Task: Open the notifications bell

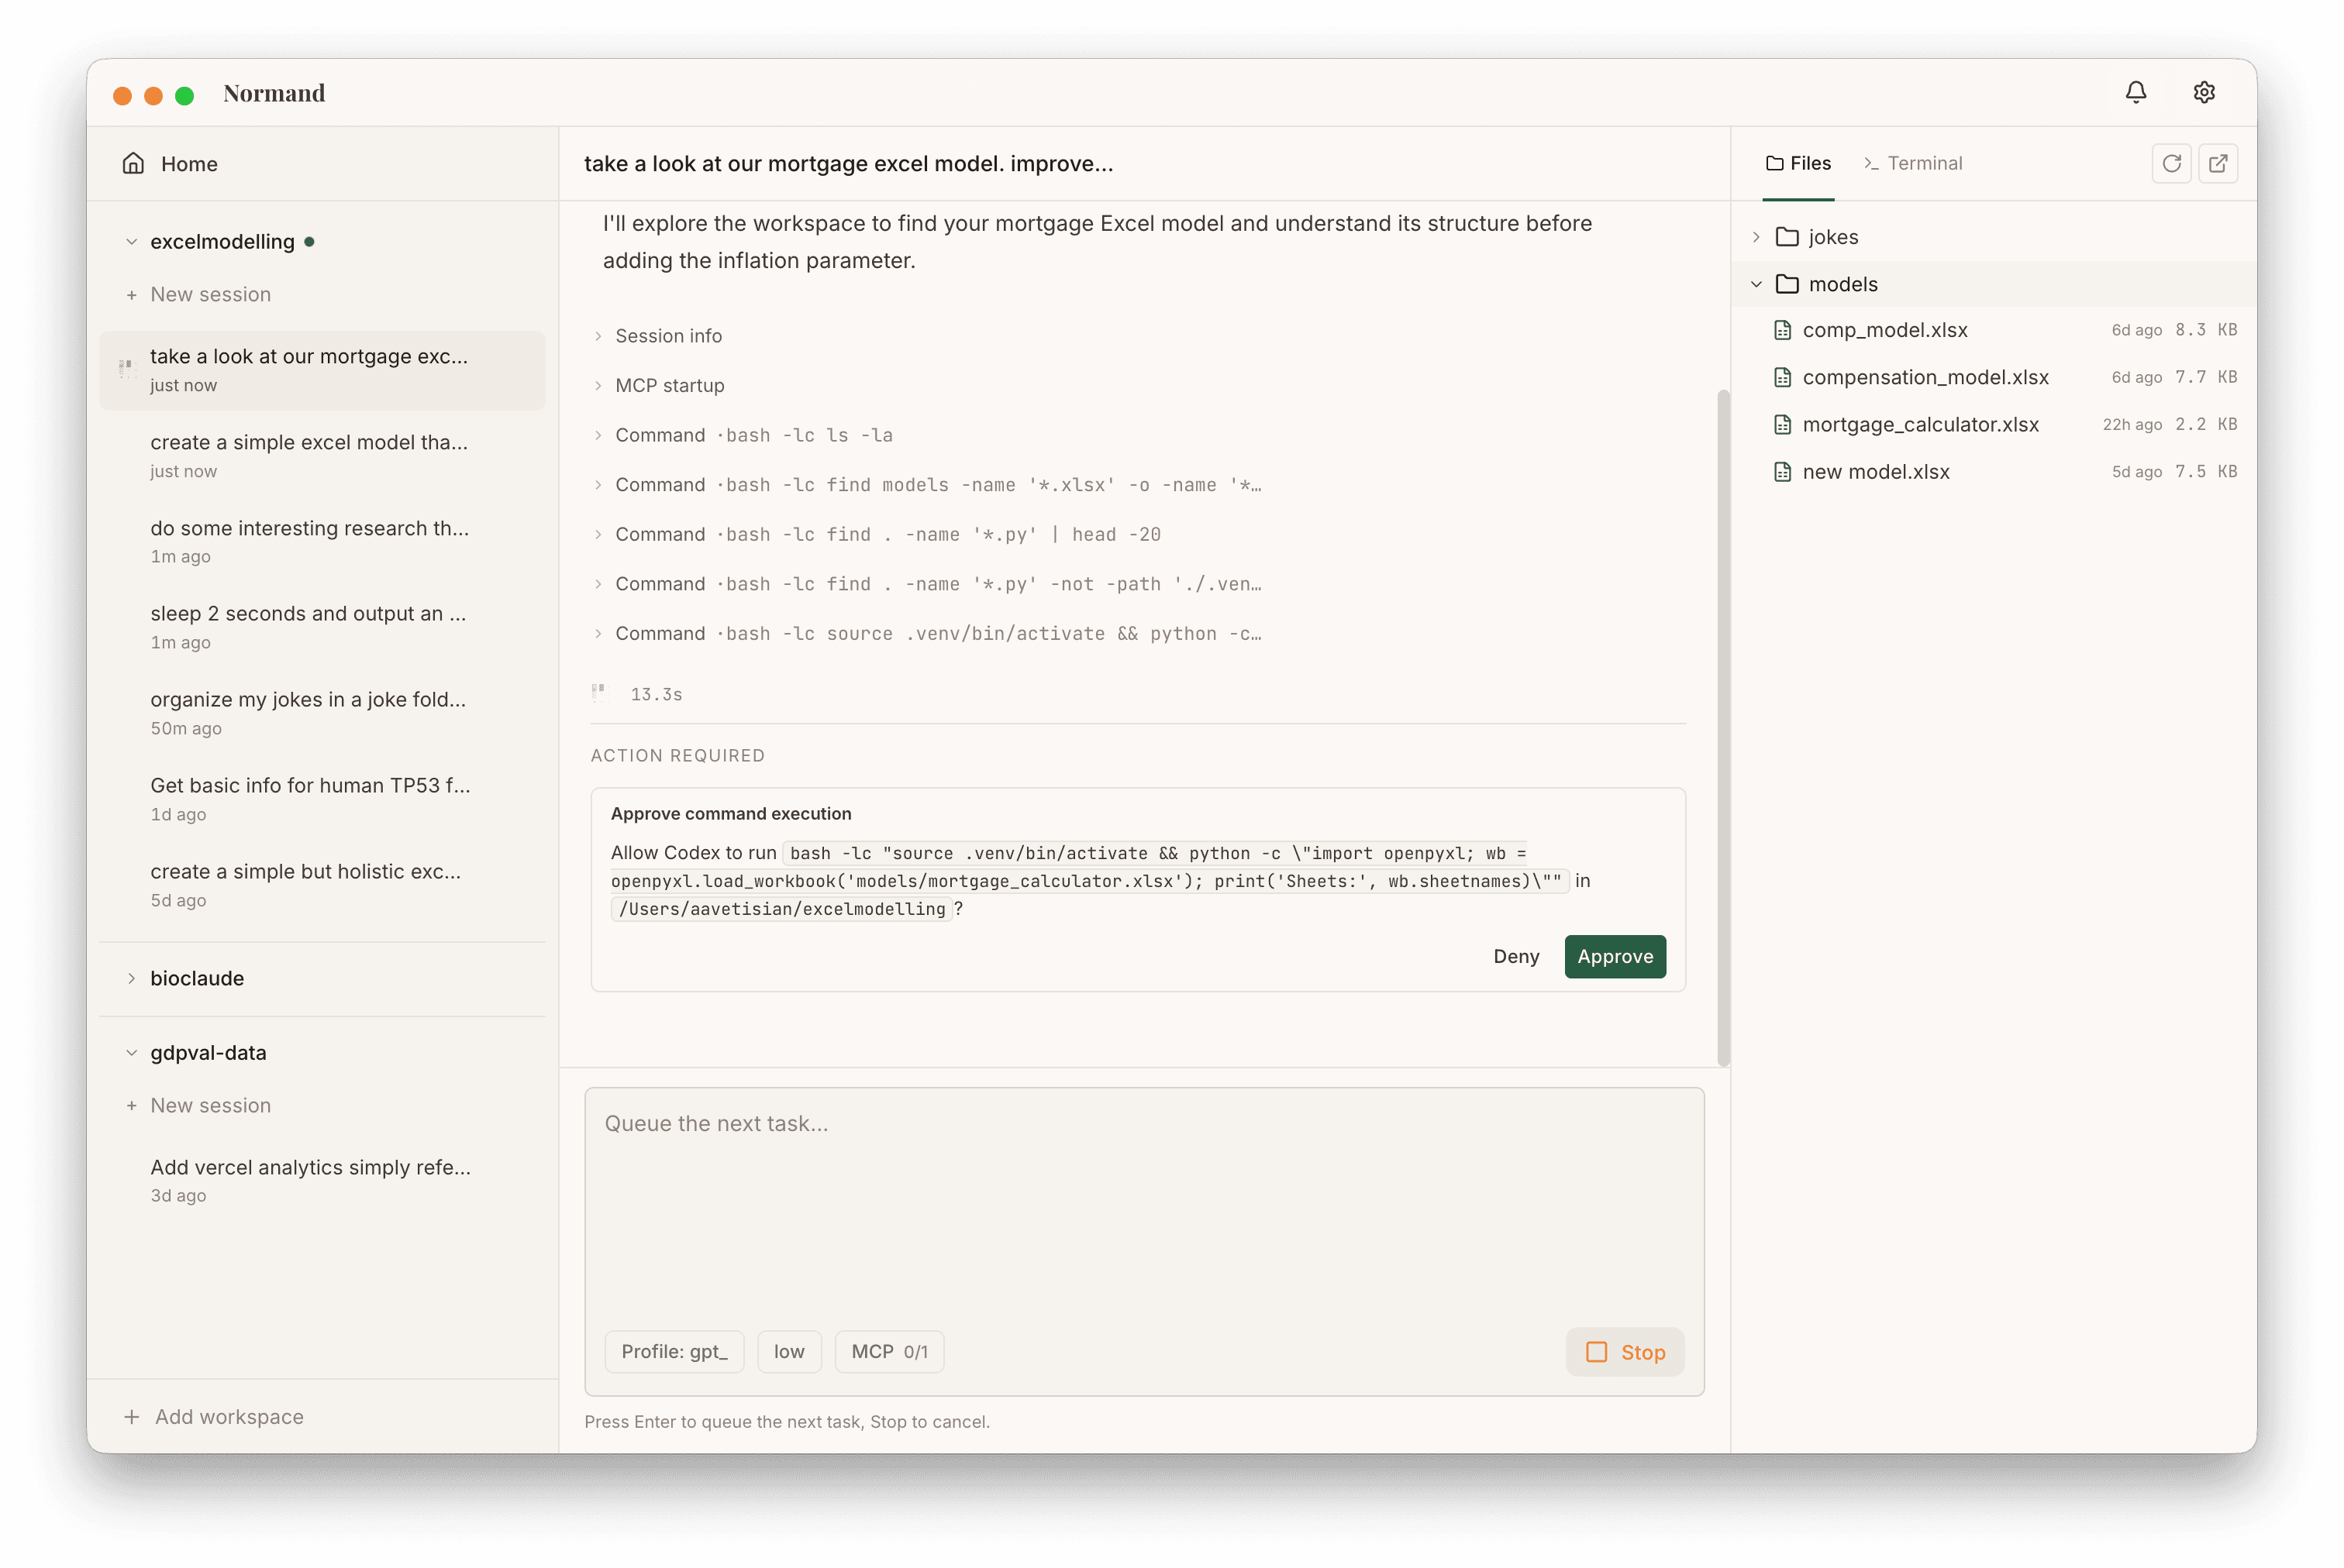Action: pyautogui.click(x=2136, y=92)
